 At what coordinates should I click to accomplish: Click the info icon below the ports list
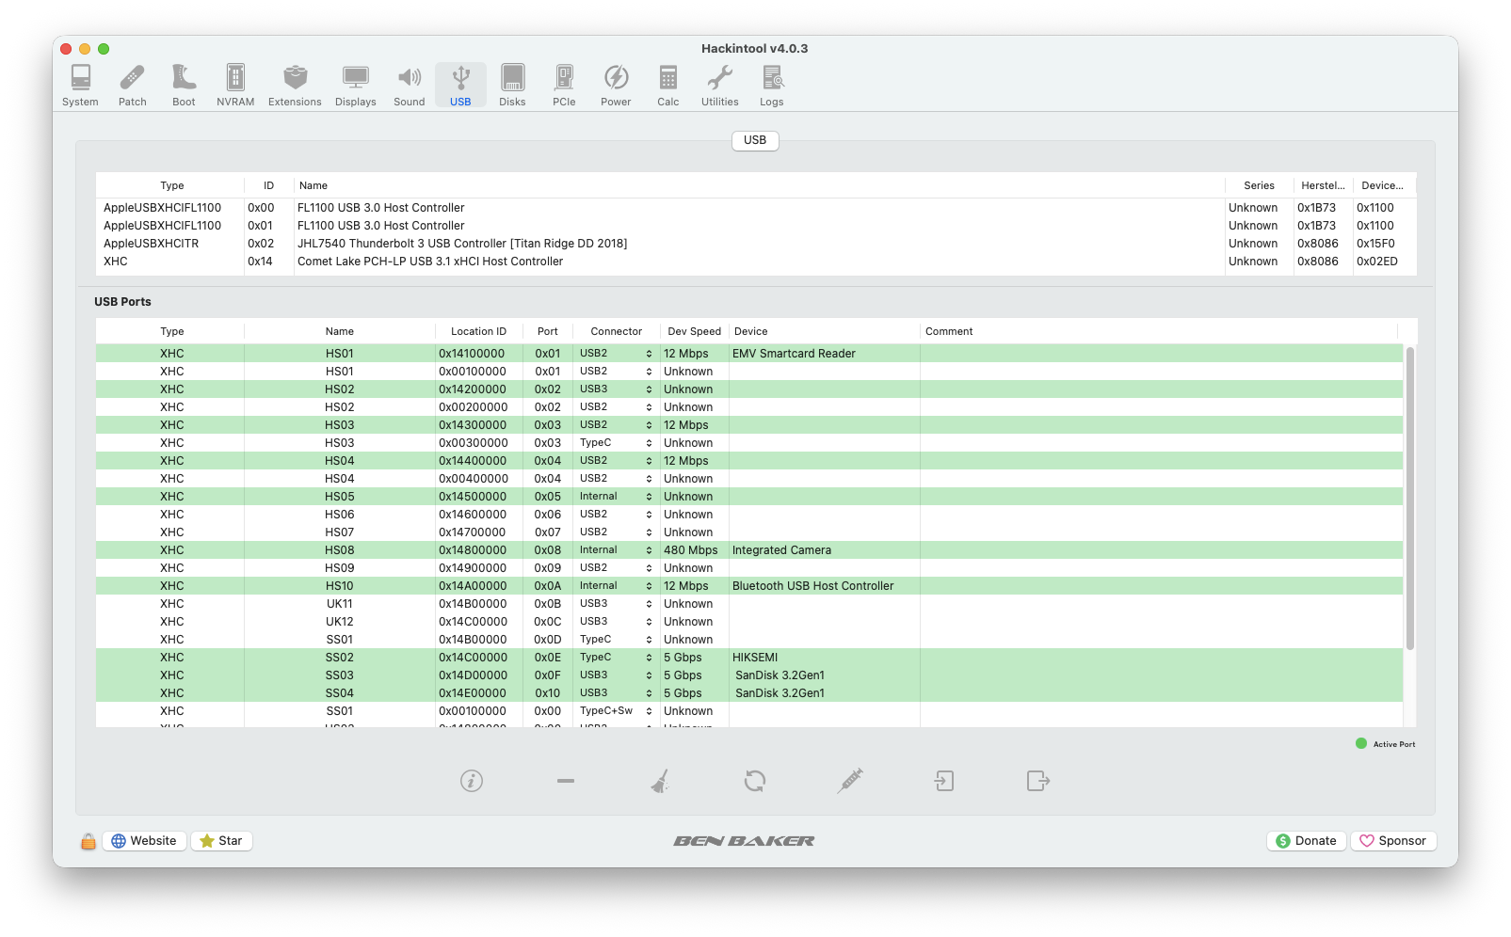pyautogui.click(x=472, y=781)
